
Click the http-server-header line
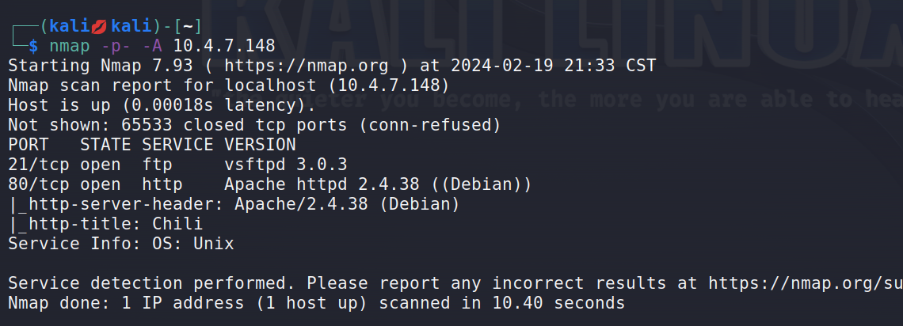coord(234,204)
